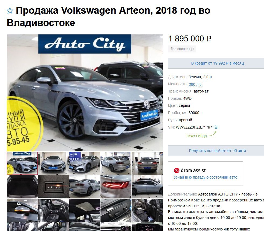Click the info icon next to 'без оценки'
The width and height of the screenshot is (264, 231).
pos(192,49)
